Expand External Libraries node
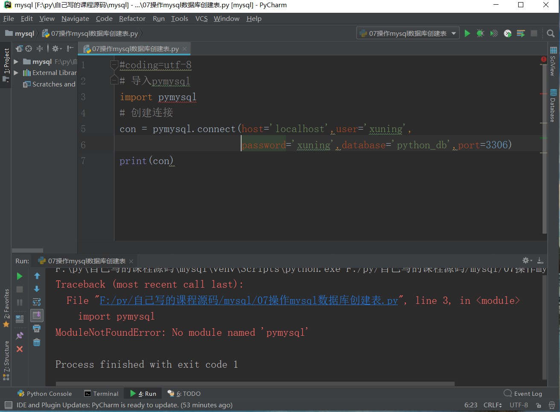The image size is (560, 412). [16, 73]
